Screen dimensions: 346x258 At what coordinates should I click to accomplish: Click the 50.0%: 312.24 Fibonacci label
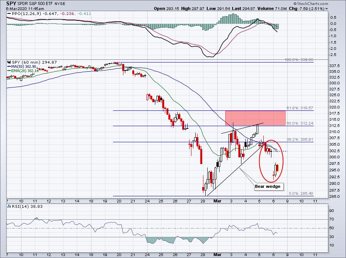click(300, 123)
